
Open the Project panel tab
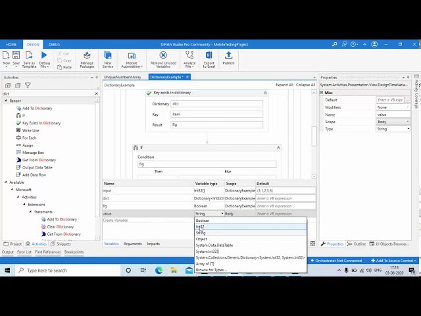pyautogui.click(x=12, y=244)
